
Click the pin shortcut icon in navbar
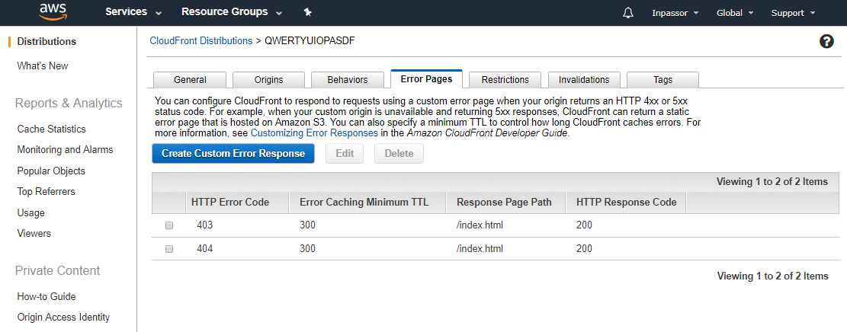[x=307, y=12]
